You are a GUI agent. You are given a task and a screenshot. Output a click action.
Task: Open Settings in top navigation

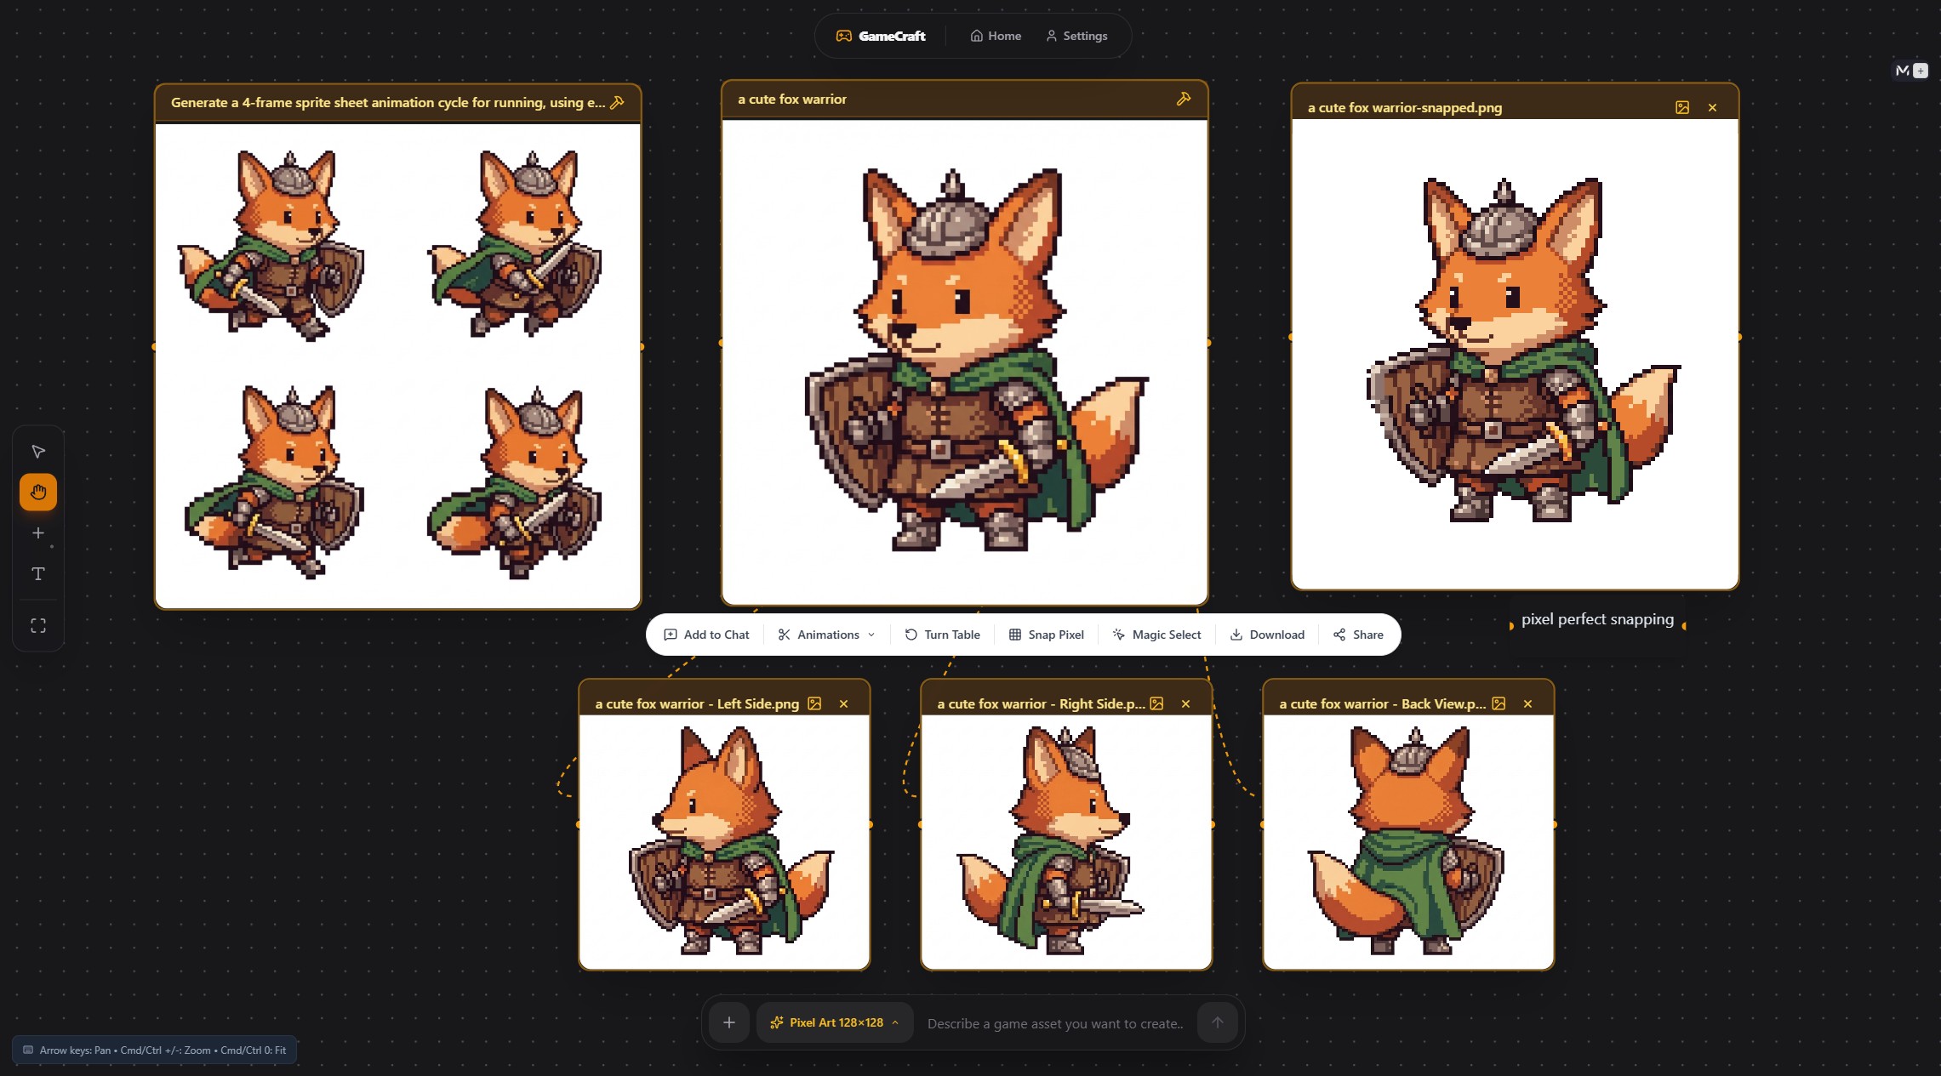point(1076,36)
